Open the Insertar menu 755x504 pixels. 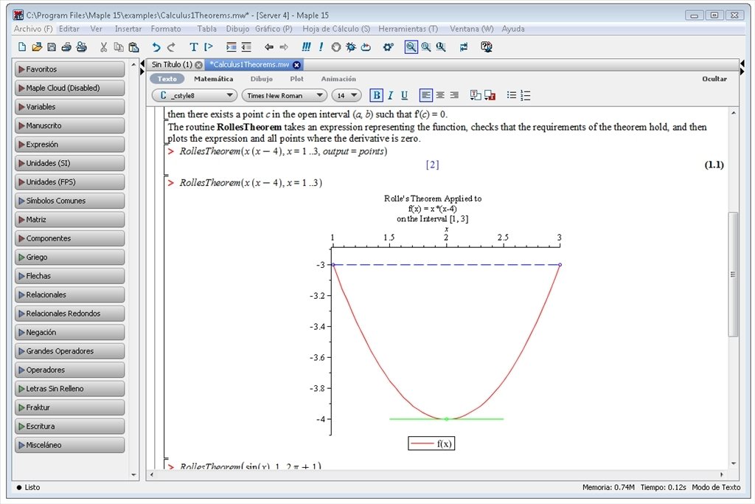pos(128,29)
